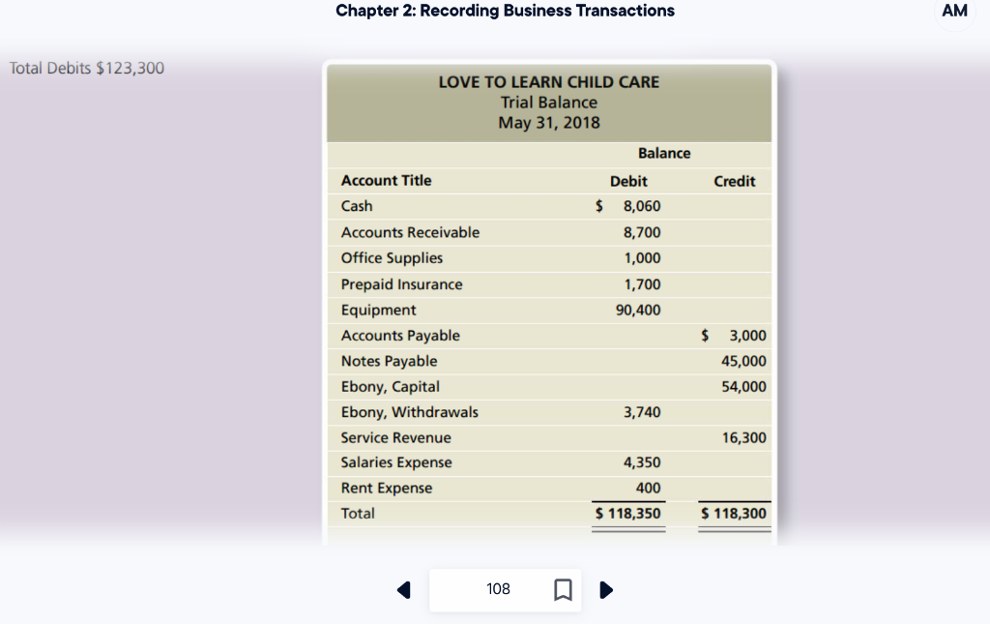Viewport: 990px width, 624px height.
Task: Open the AM profile badge
Action: [954, 11]
